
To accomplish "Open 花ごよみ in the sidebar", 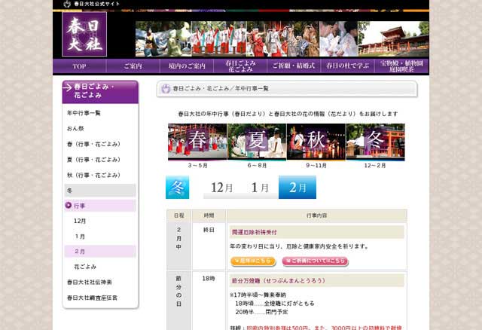I will coord(85,267).
